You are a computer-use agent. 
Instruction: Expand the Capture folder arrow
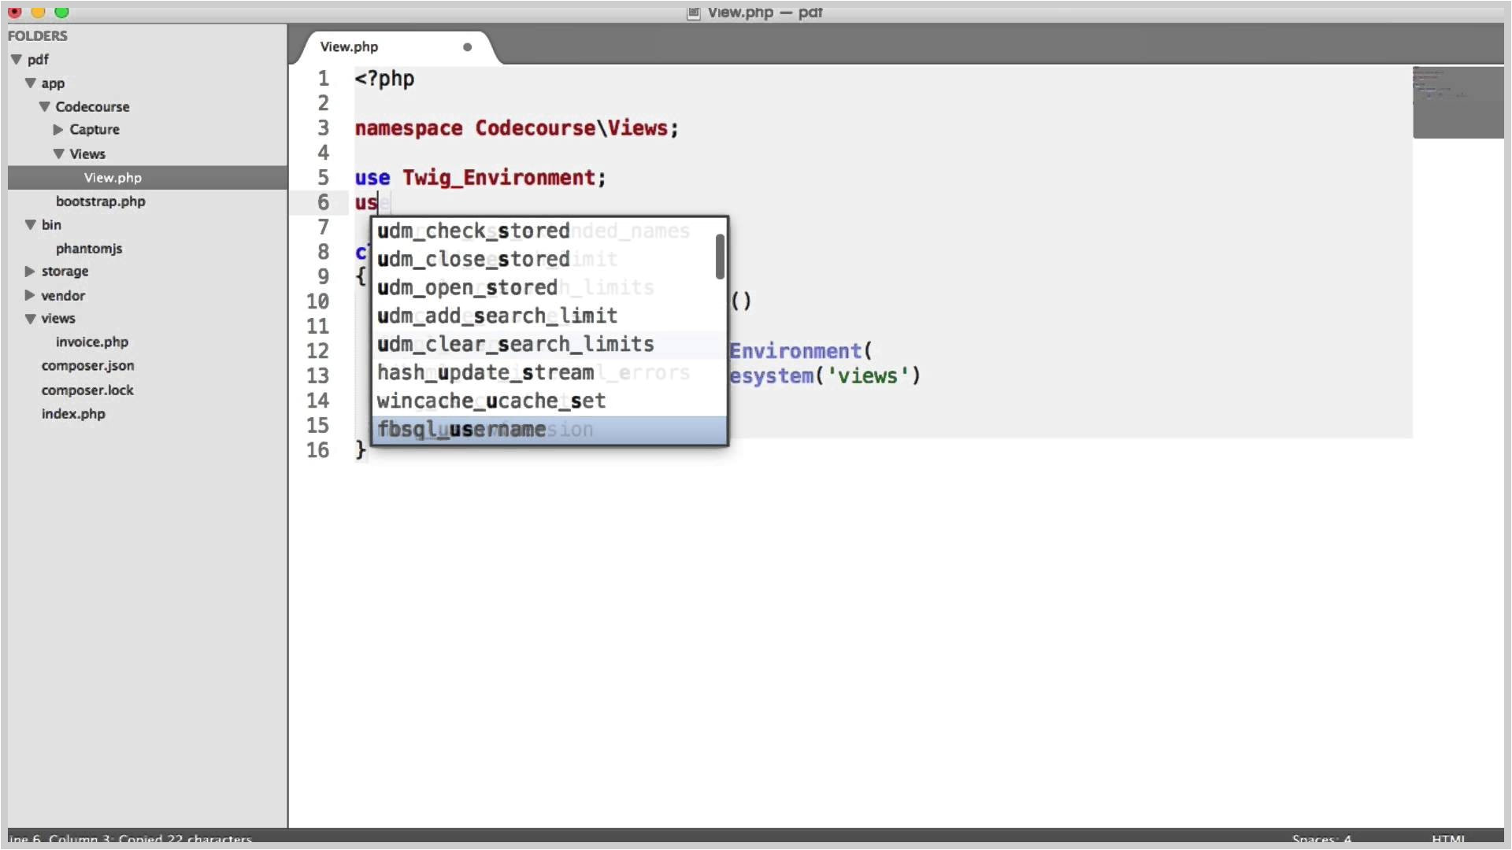(58, 130)
